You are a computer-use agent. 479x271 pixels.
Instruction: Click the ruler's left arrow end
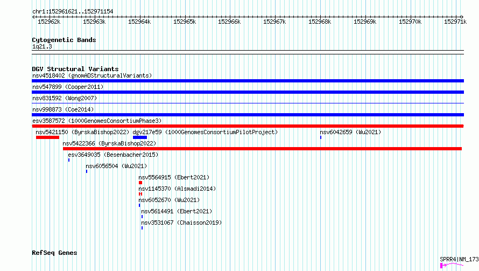click(x=33, y=17)
